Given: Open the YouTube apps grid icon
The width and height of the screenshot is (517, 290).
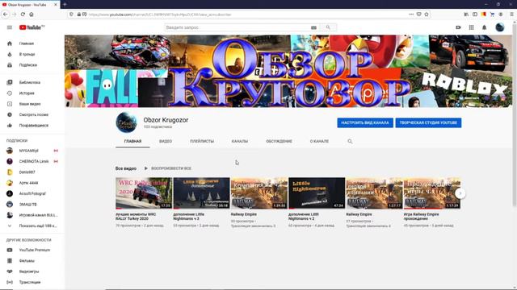Looking at the screenshot, I should 471,27.
